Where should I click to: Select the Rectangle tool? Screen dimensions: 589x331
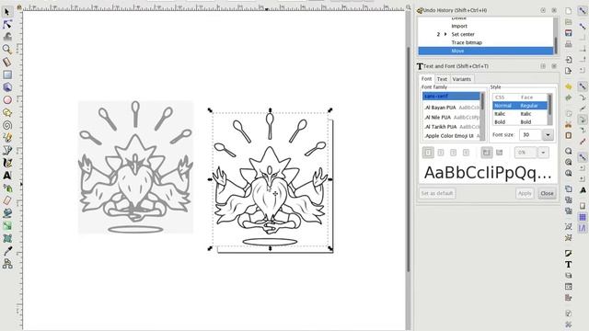pyautogui.click(x=7, y=74)
